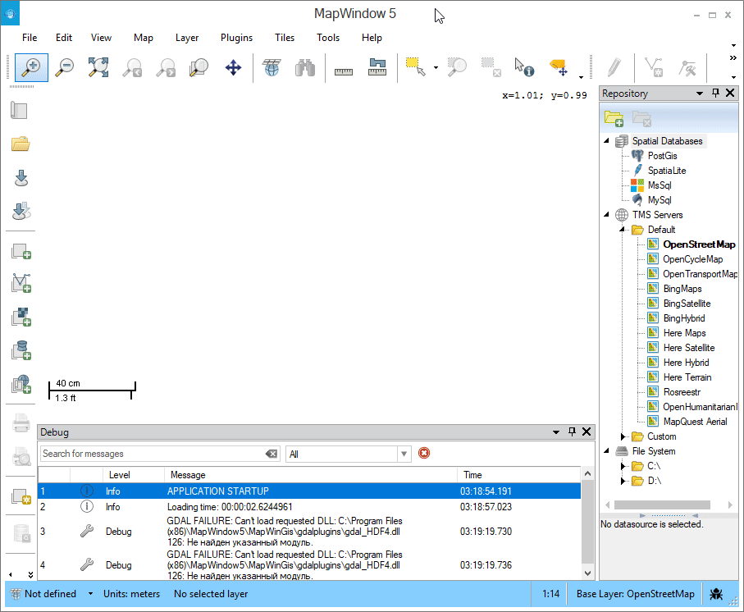This screenshot has height=612, width=744.
Task: Click the save project download icon
Action: click(x=21, y=178)
